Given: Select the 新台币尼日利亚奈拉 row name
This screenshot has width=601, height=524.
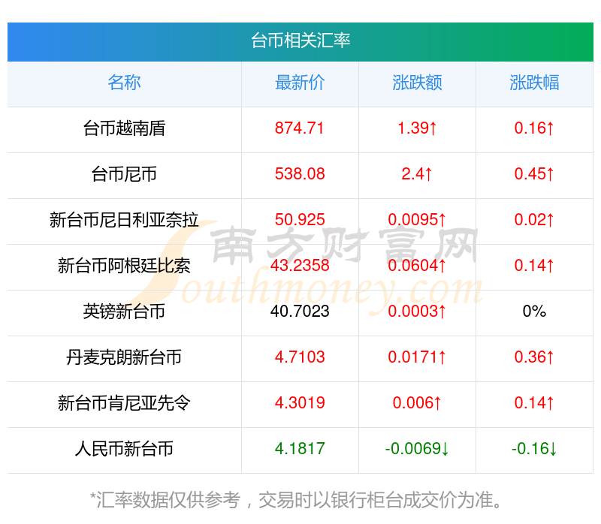Looking at the screenshot, I should click(124, 220).
